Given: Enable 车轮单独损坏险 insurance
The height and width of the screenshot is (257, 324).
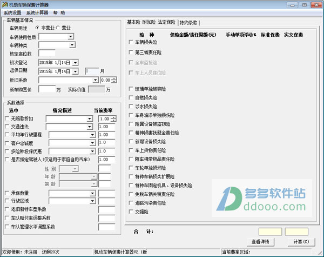Looking at the screenshot, I should coord(131,168).
